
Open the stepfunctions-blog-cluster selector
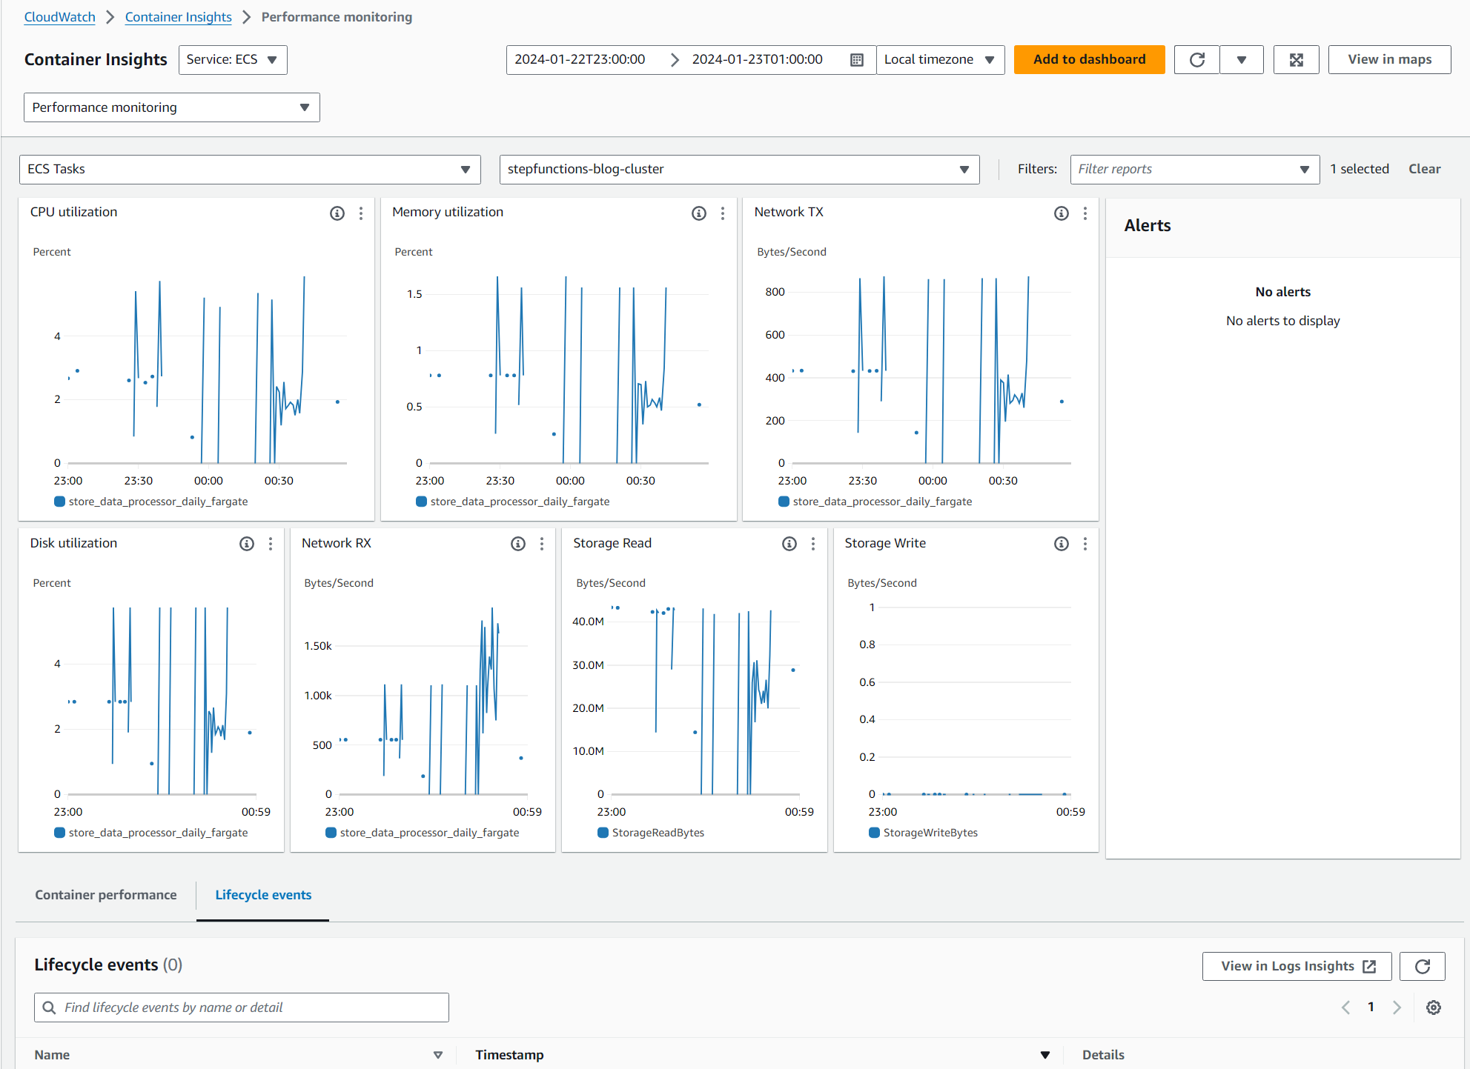[739, 170]
